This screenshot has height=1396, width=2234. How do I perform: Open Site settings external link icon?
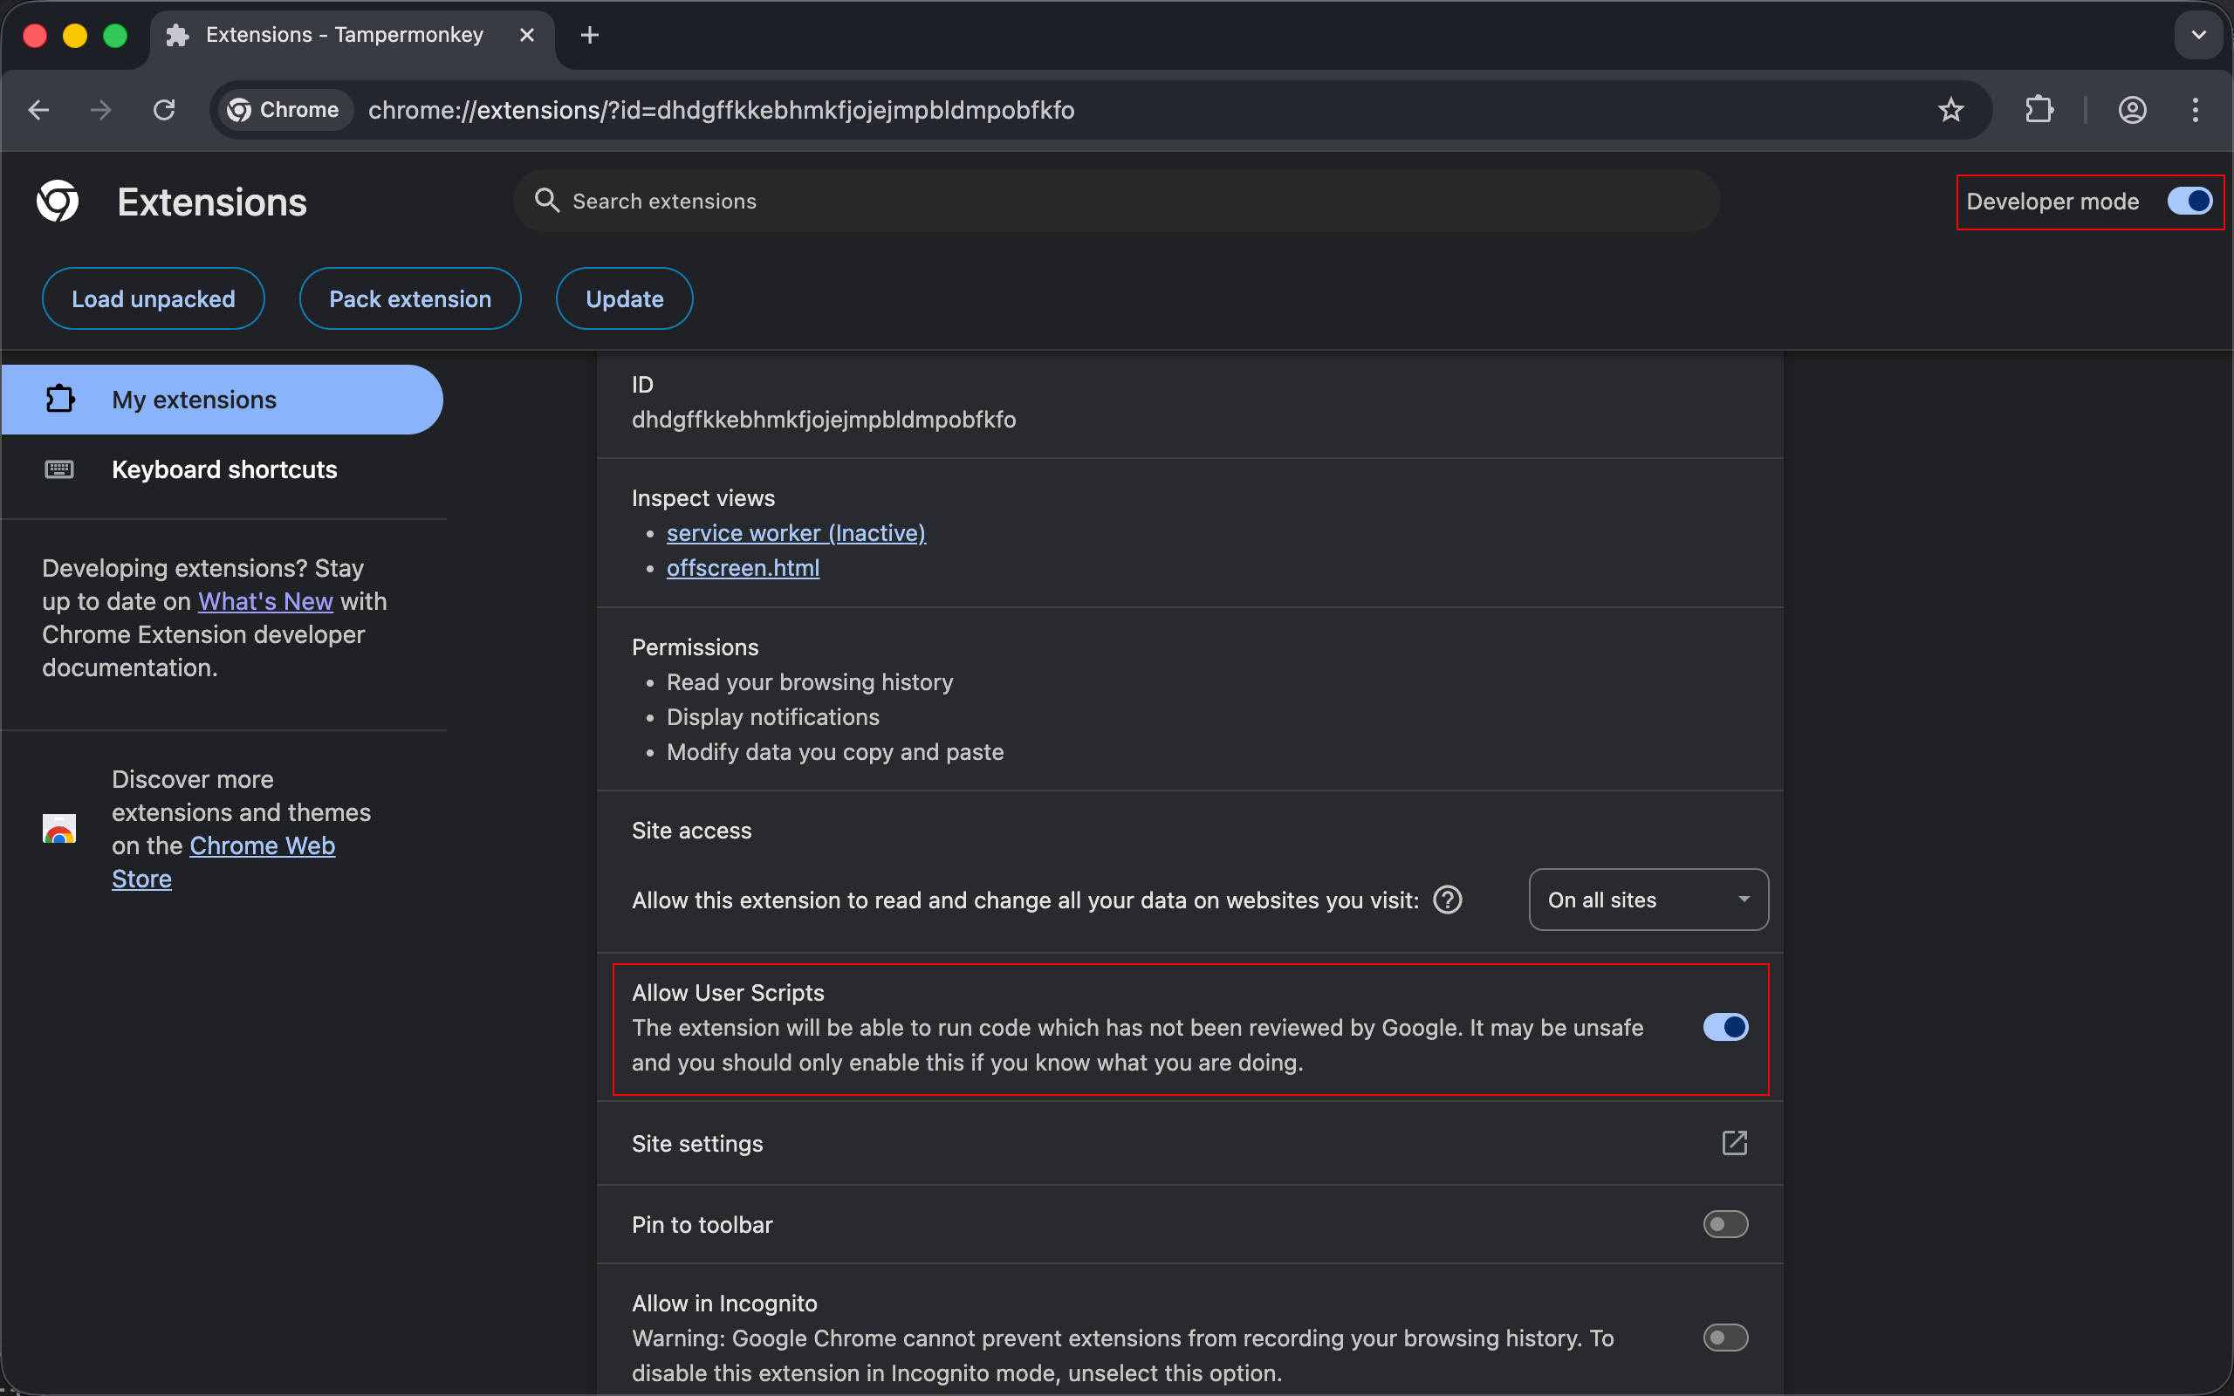1734,1143
